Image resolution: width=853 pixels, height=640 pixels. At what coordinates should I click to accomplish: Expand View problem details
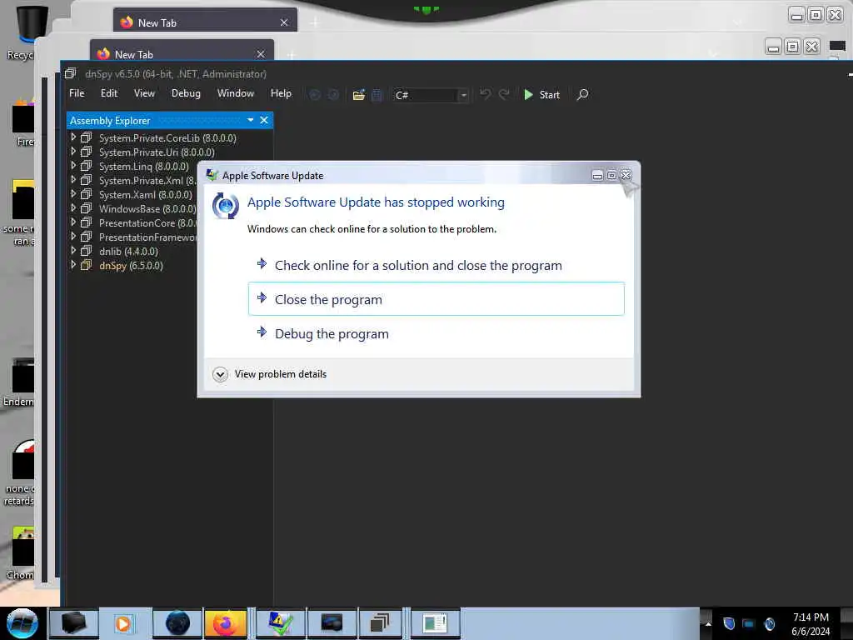coord(270,374)
